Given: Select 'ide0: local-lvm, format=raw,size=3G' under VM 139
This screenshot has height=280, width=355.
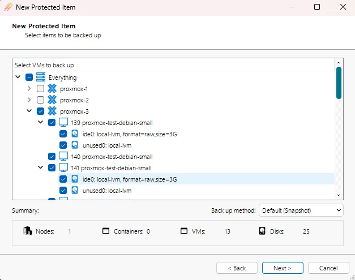Looking at the screenshot, I should [x=130, y=134].
